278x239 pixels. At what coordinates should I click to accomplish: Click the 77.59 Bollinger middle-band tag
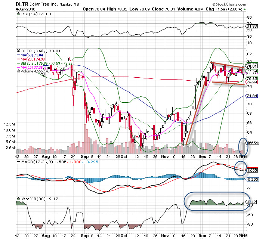tap(252, 71)
